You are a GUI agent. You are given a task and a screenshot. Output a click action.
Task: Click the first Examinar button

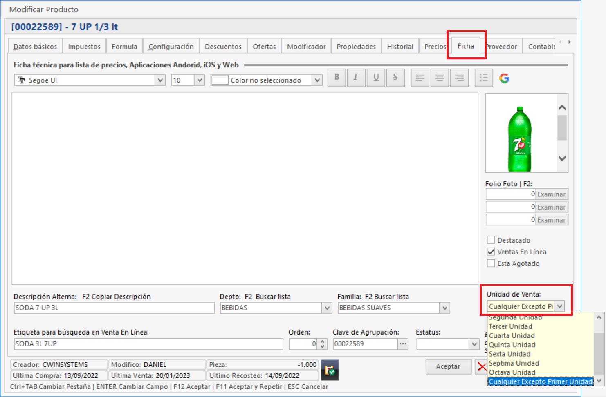click(551, 194)
